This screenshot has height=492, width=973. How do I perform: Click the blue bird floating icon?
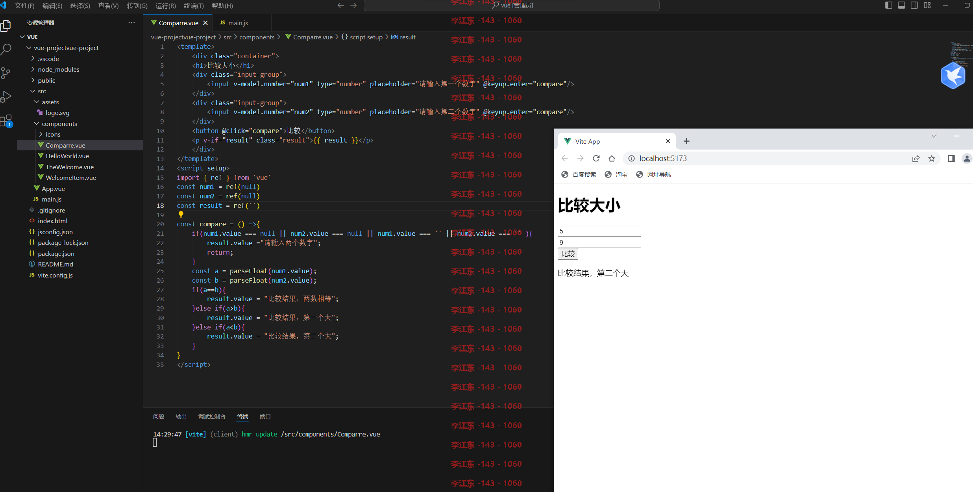tap(953, 76)
